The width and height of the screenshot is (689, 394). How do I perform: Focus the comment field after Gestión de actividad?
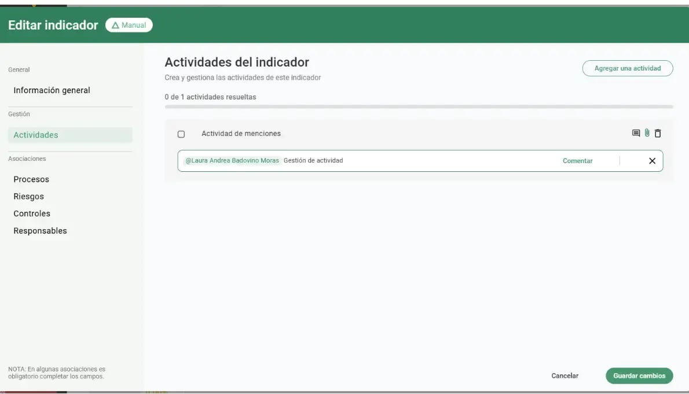[x=446, y=161]
